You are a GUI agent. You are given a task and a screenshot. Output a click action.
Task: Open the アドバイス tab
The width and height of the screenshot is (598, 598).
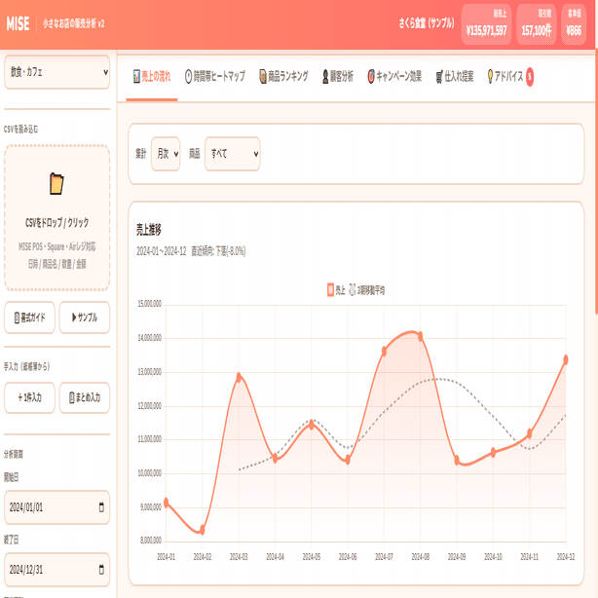tap(510, 77)
